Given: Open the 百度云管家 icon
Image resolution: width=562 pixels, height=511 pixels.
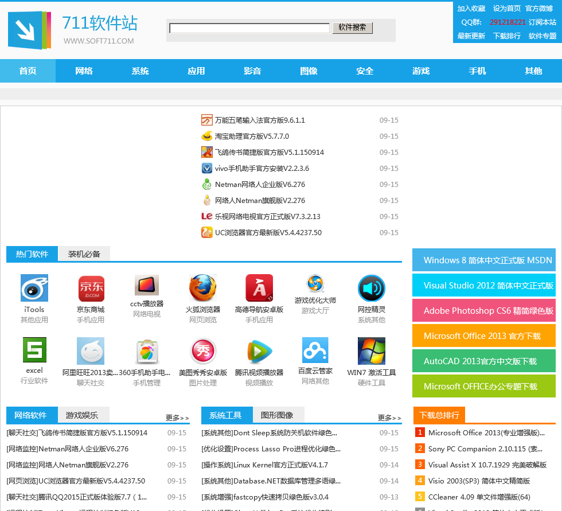Looking at the screenshot, I should click(x=315, y=350).
